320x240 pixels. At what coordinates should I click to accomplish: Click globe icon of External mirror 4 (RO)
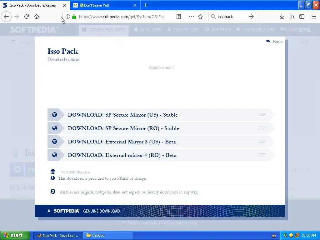pos(54,155)
